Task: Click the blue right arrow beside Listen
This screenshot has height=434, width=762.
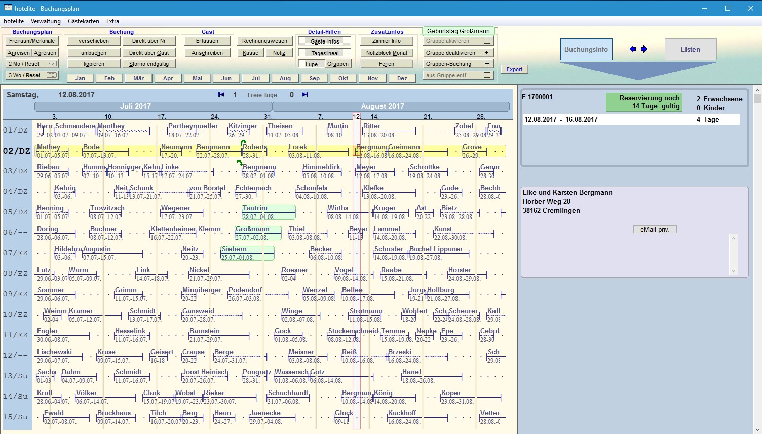Action: 644,49
